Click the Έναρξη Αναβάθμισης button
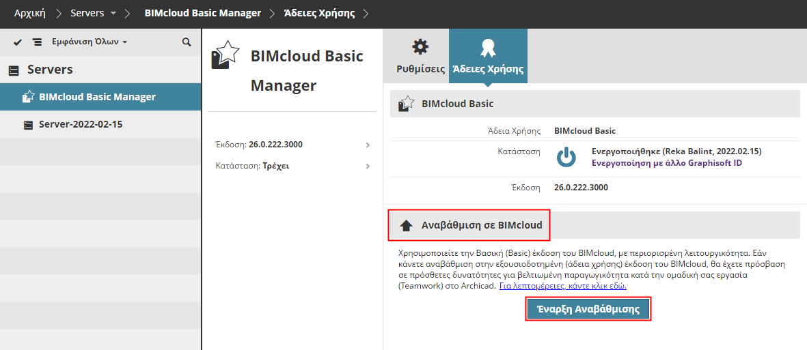The width and height of the screenshot is (807, 350). (588, 309)
